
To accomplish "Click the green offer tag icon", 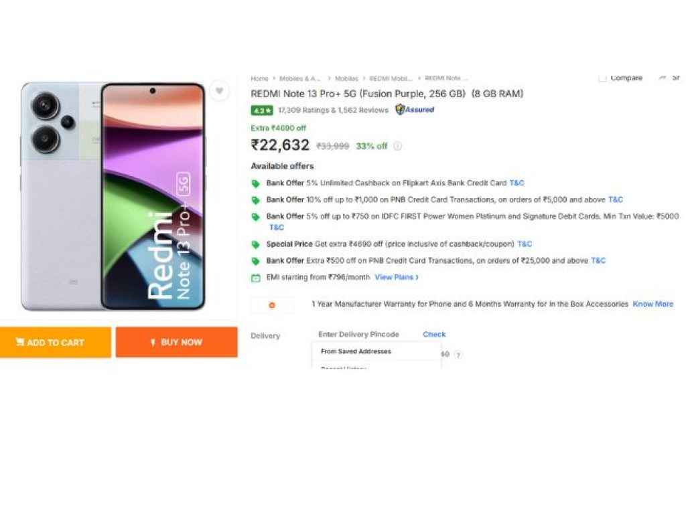I will pos(256,182).
